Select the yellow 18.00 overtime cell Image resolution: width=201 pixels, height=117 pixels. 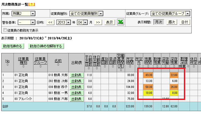tap(148, 93)
